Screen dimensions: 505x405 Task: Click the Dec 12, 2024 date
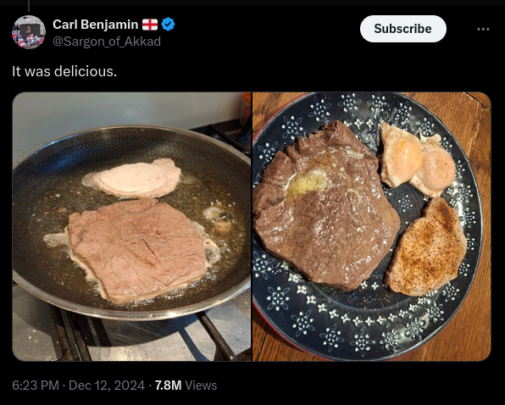pos(107,386)
